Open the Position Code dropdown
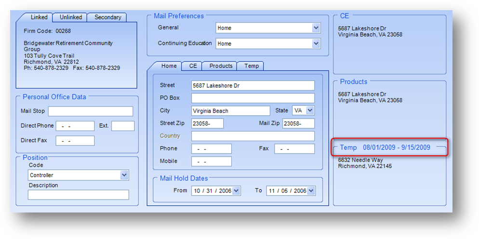This screenshot has height=239, width=479. click(124, 175)
